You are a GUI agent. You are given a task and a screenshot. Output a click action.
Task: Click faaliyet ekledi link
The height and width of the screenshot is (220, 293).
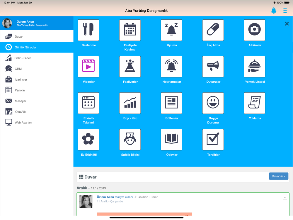click(x=124, y=197)
